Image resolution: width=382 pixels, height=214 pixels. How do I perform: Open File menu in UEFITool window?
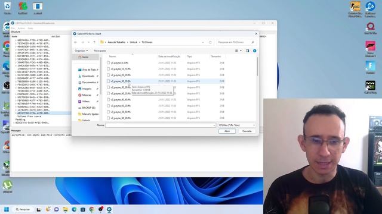13,29
